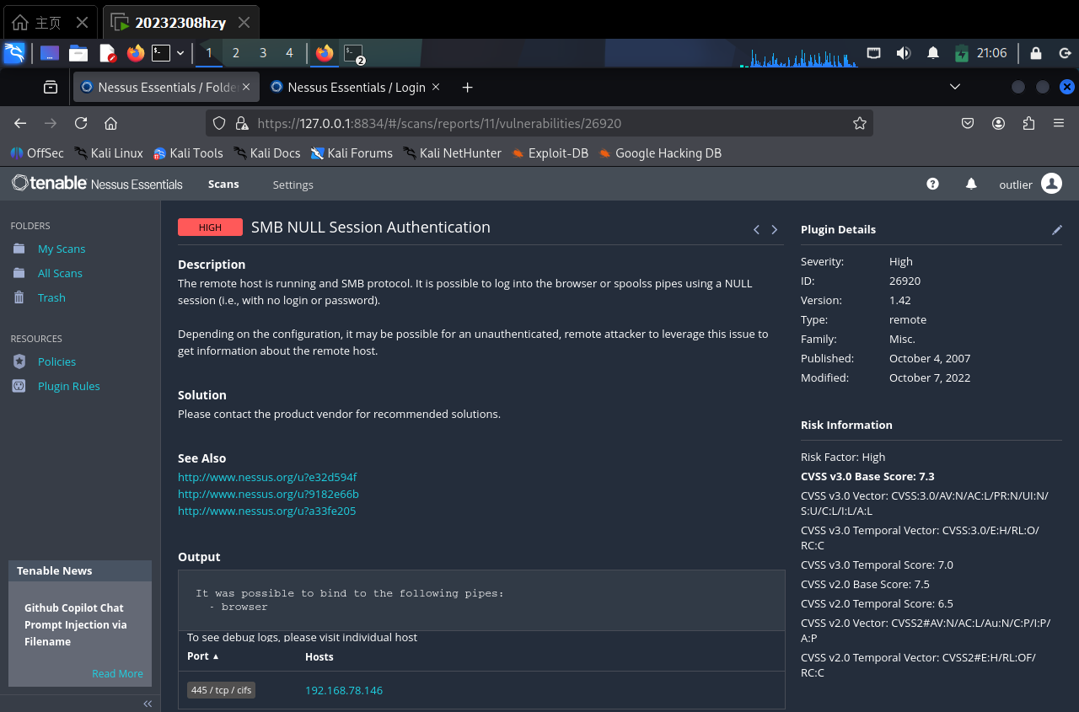Open link nessus.org/u?9182e66b
Viewport: 1079px width, 712px height.
coord(268,494)
